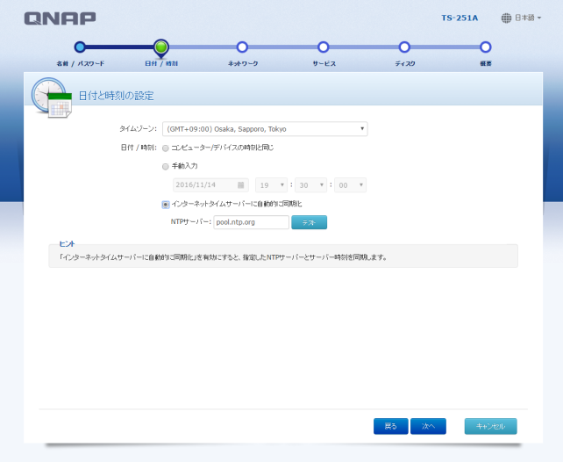Jump to the 概要 step circle
Viewport: 563px width, 462px height.
point(486,47)
